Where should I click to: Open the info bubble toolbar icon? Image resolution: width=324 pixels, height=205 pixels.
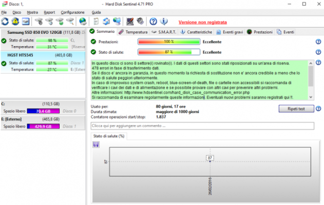click(x=164, y=22)
